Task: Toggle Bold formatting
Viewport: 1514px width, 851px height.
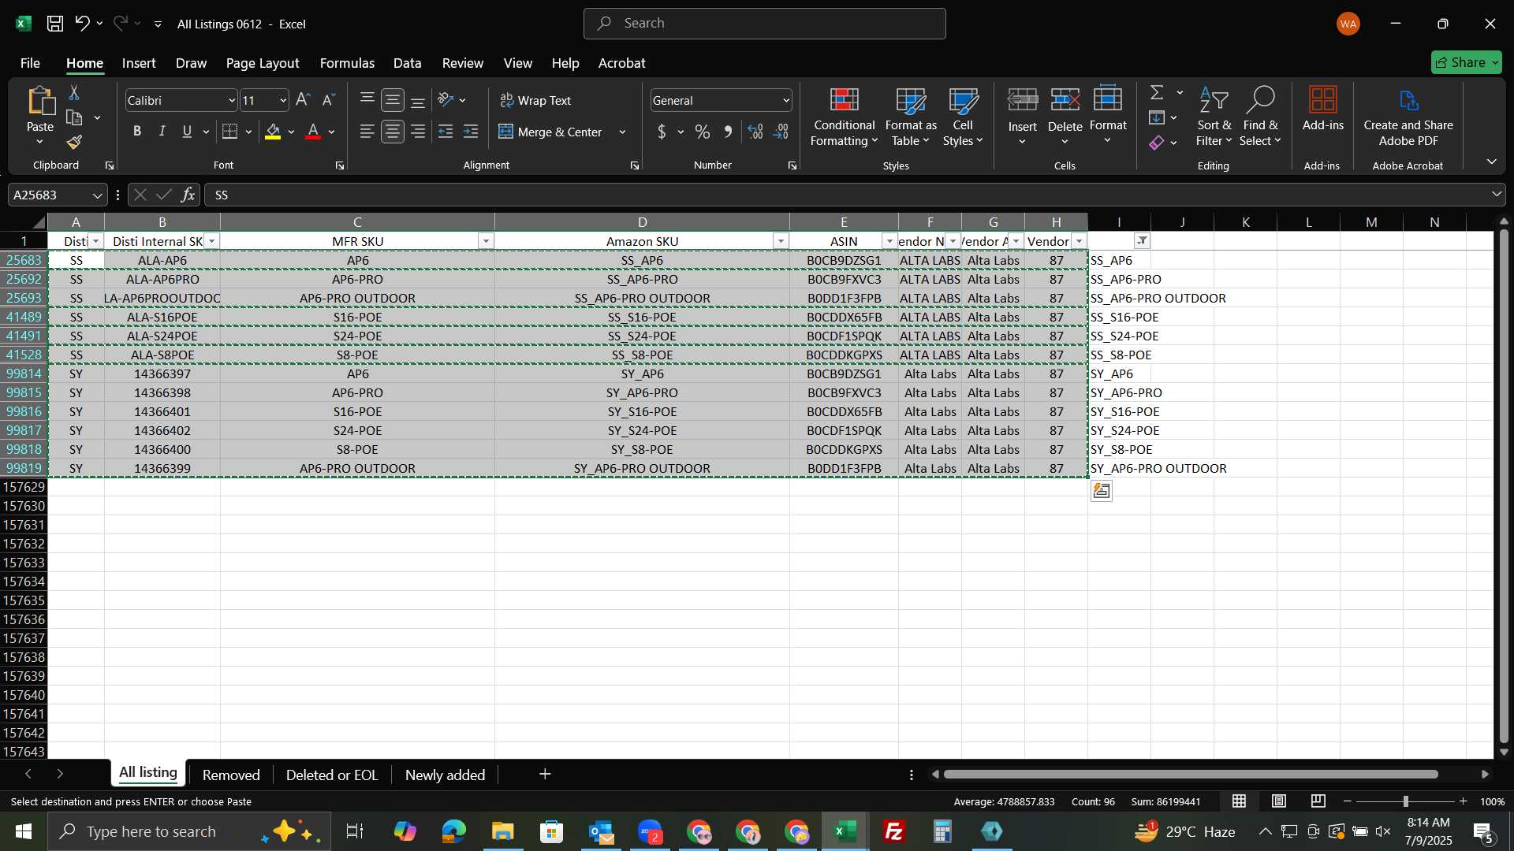Action: 137,132
